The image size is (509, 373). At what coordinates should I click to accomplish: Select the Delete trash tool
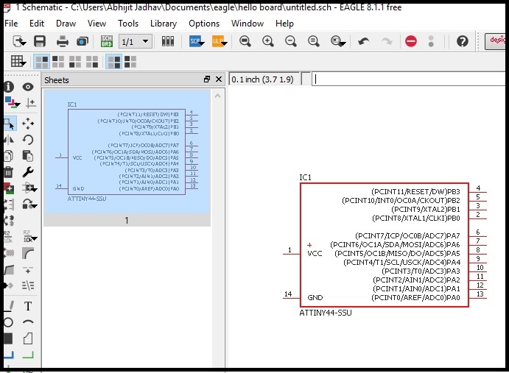8,171
